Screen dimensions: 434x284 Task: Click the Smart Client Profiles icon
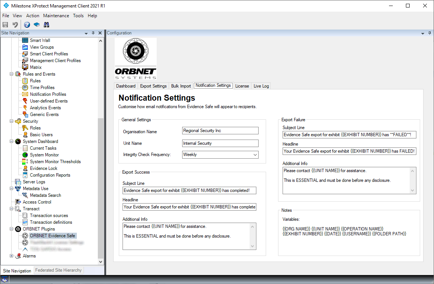pyautogui.click(x=25, y=54)
